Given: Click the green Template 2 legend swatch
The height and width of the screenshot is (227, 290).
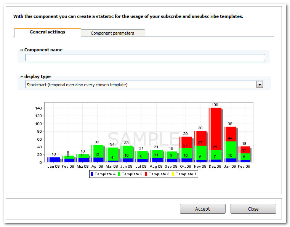Looking at the screenshot, I should click(x=119, y=174).
